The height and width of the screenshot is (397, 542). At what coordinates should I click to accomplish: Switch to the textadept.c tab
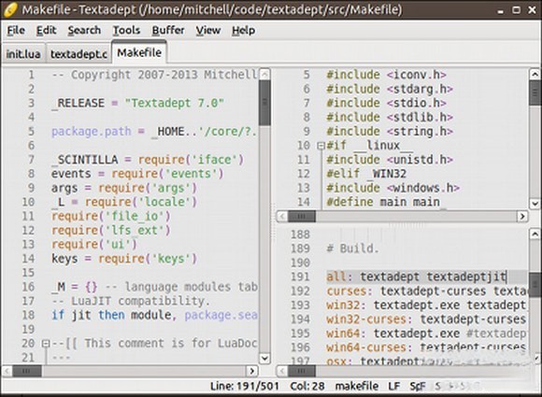tap(78, 54)
